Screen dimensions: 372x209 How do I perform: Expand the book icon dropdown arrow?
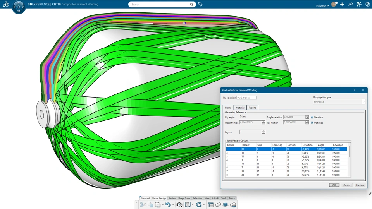point(193,205)
